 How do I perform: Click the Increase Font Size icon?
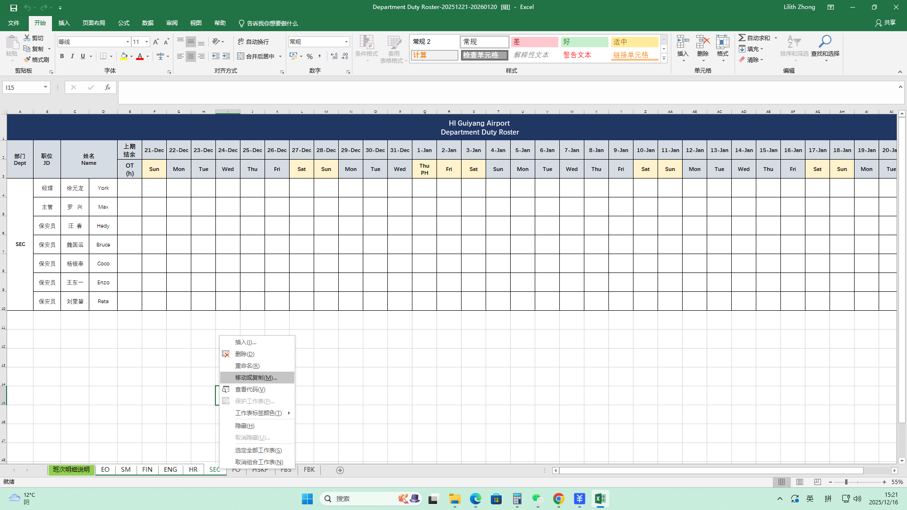[156, 42]
